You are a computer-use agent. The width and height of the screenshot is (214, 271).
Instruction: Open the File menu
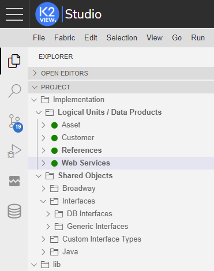39,37
